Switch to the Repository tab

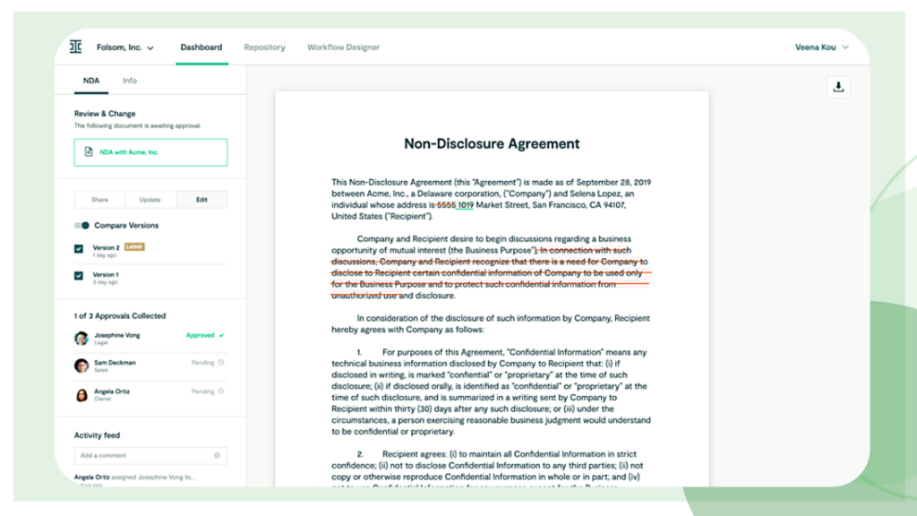coord(264,47)
